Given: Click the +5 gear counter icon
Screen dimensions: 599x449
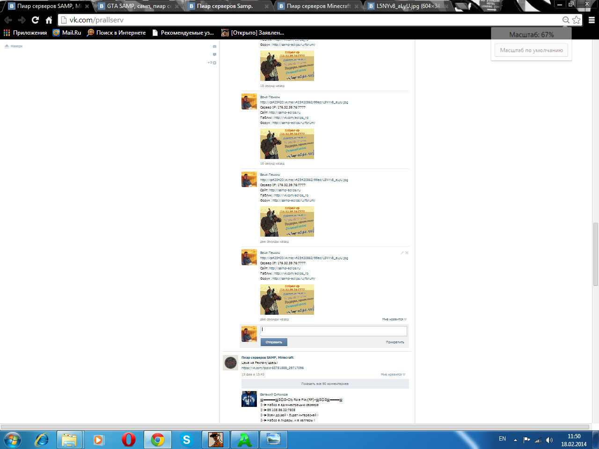Looking at the screenshot, I should click(212, 63).
